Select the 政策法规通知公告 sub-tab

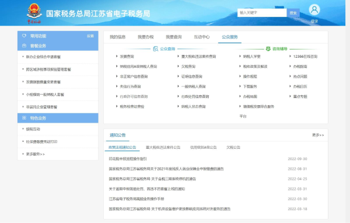pyautogui.click(x=123, y=147)
